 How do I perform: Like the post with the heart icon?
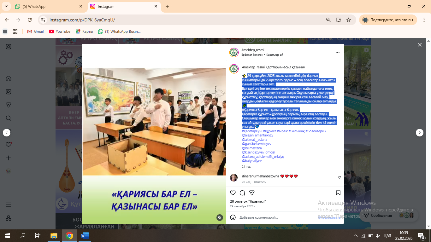(233, 193)
